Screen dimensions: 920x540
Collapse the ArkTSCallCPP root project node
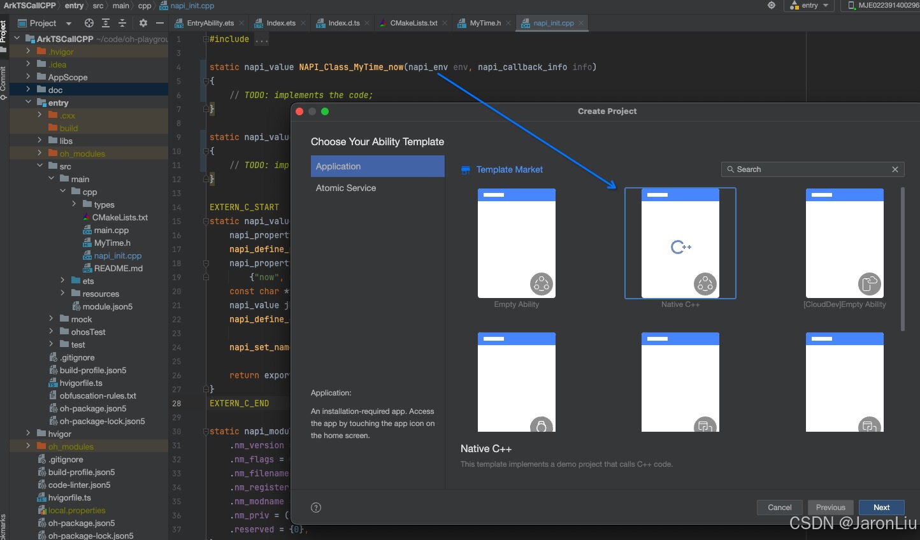click(x=17, y=39)
